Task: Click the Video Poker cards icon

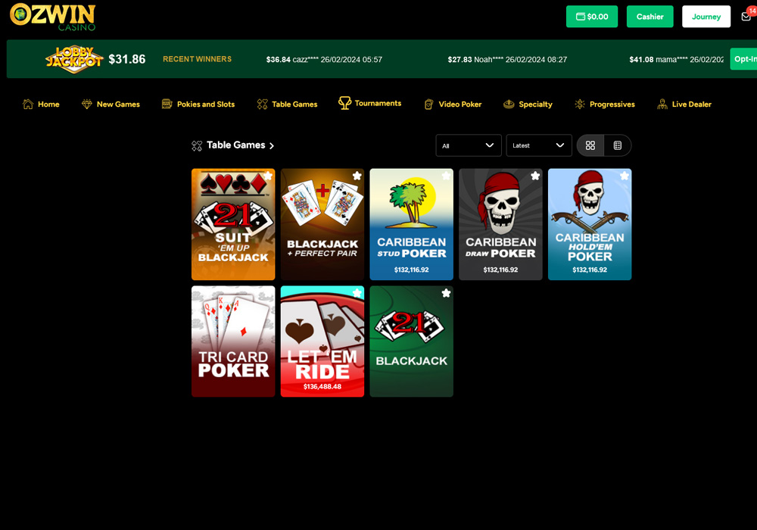Action: coord(428,104)
